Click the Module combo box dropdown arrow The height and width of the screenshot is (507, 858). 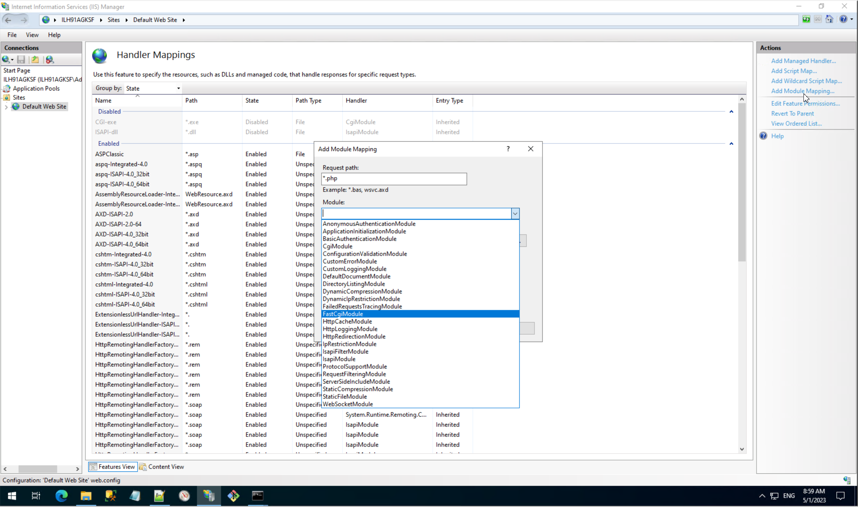[x=515, y=214]
